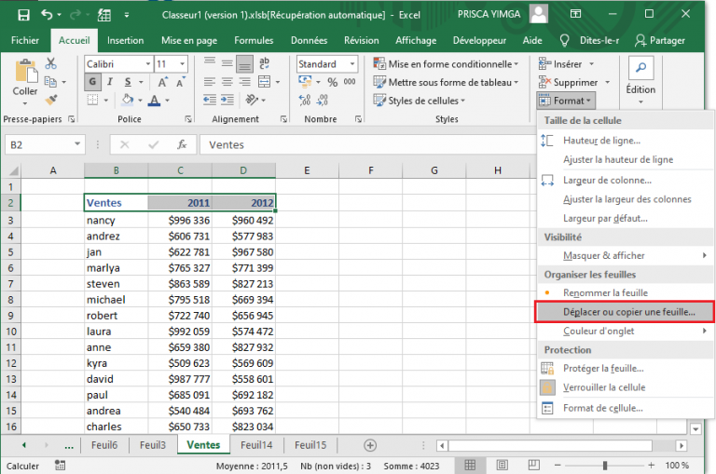The height and width of the screenshot is (474, 716).
Task: Align cell text right
Action: coord(245,82)
